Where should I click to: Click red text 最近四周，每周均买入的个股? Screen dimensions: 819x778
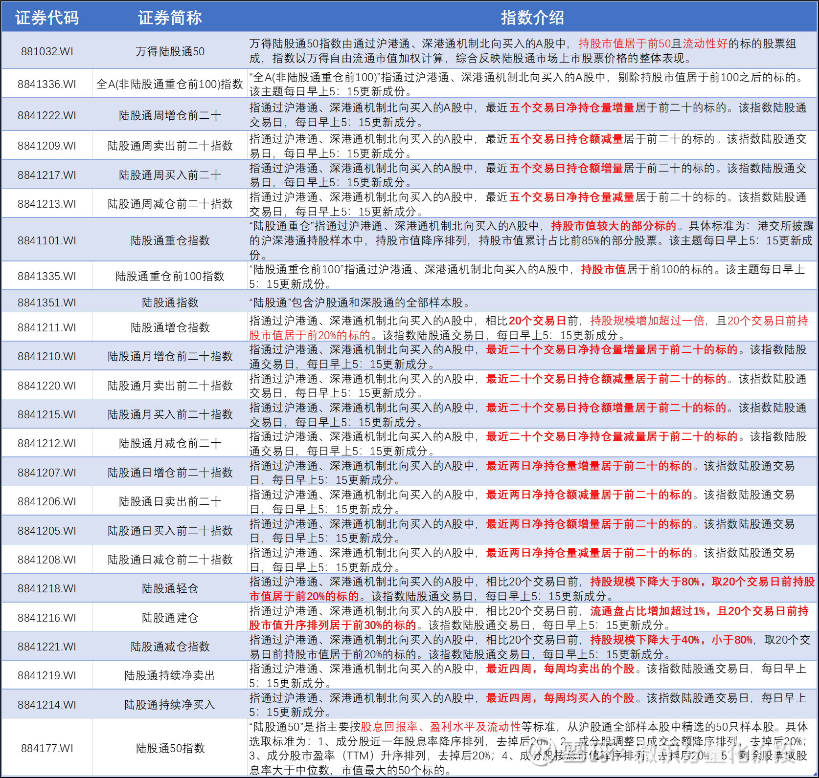tap(560, 698)
